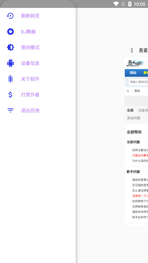Tap the wheat icon for 关于软件

click(10, 79)
